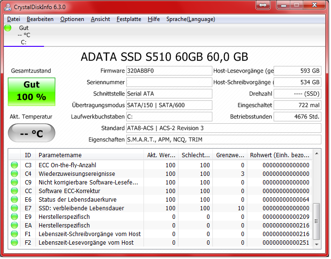331x259 pixels.
Task: Click the ID column header
Action: (28, 155)
